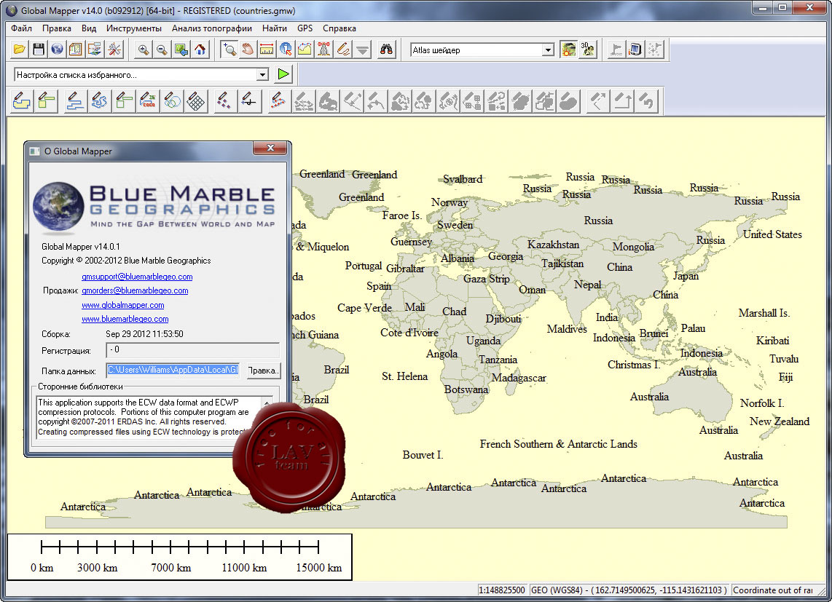832x602 pixels.
Task: Click the binoculars Search icon
Action: (x=386, y=49)
